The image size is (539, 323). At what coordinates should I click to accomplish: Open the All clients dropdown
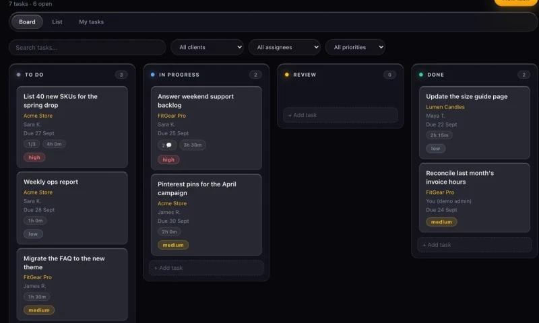(x=208, y=47)
